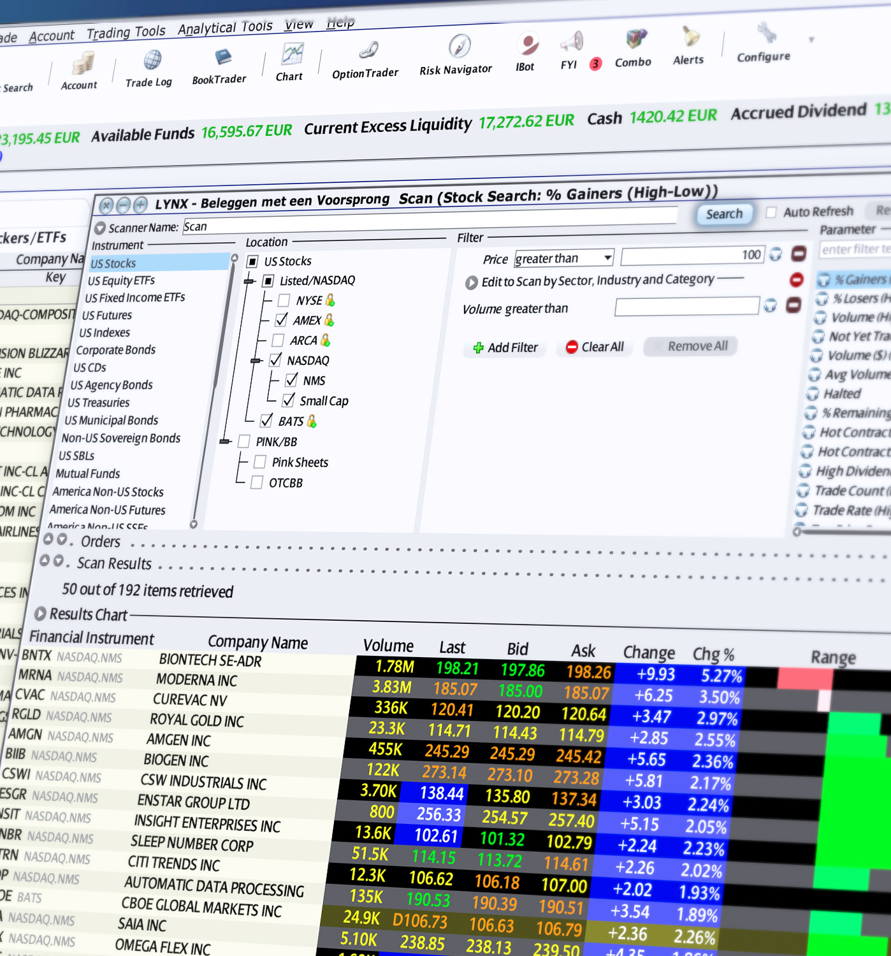Select the Avg Volume parameter

850,374
